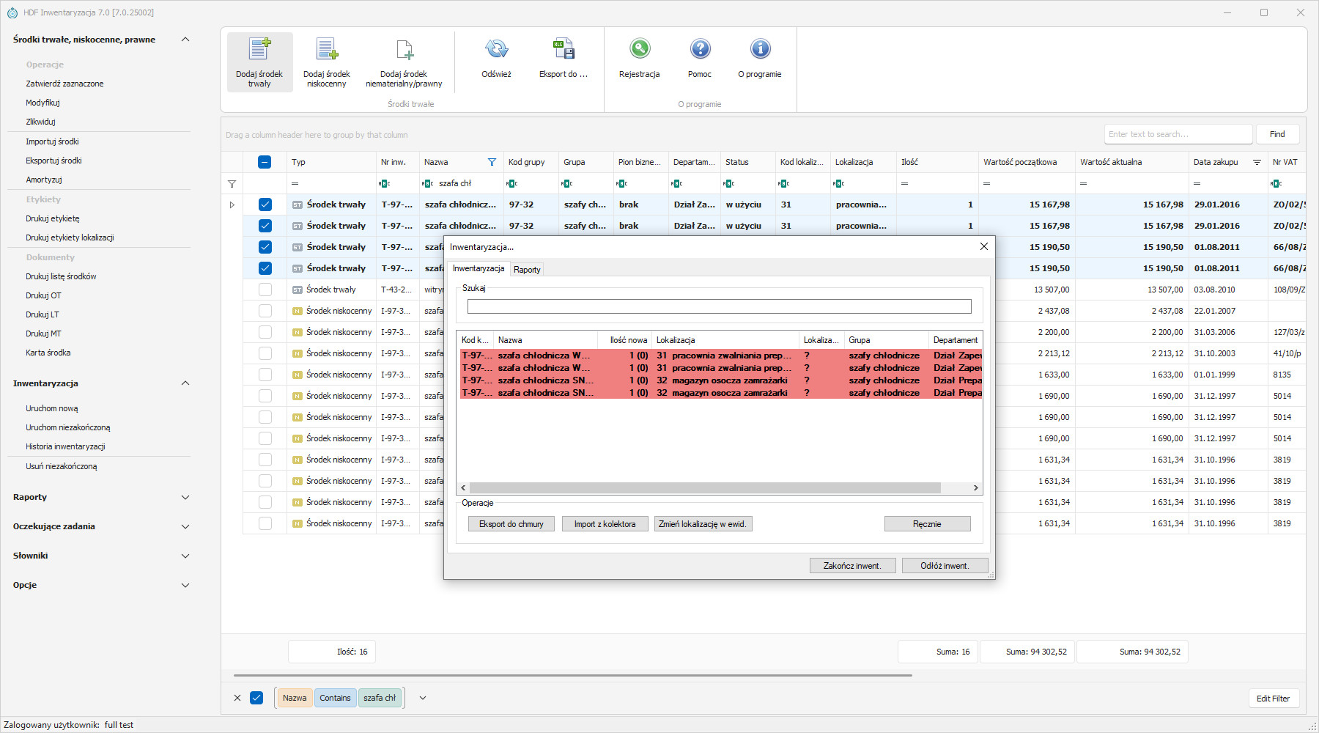1319x733 pixels.
Task: Click the Eksport do chmury button
Action: [x=511, y=524]
